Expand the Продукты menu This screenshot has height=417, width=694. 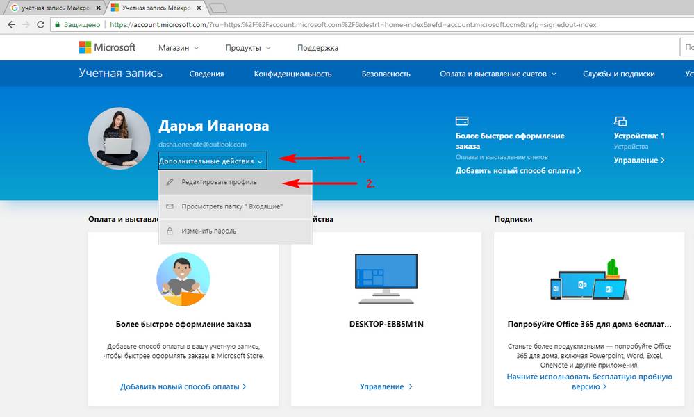[x=248, y=48]
